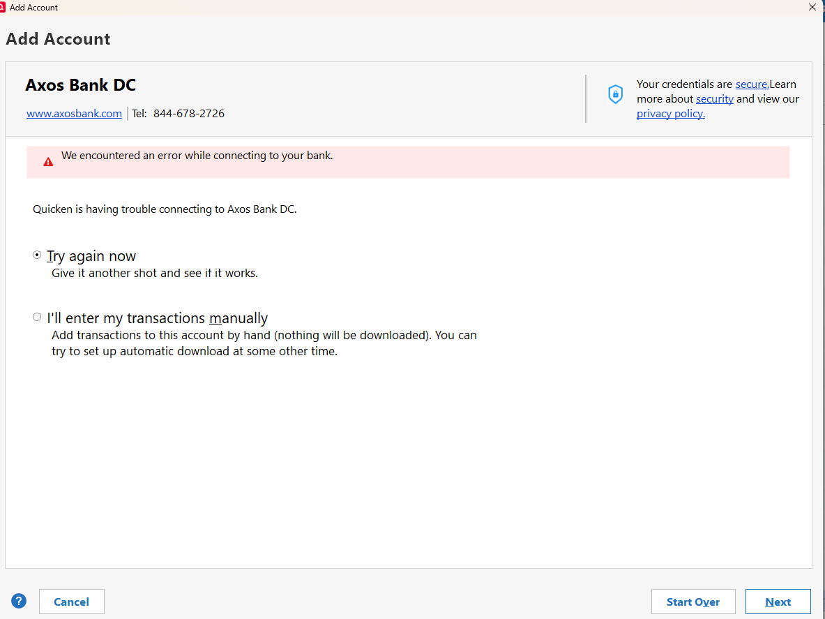Click the Next button
The image size is (825, 619).
(x=778, y=602)
